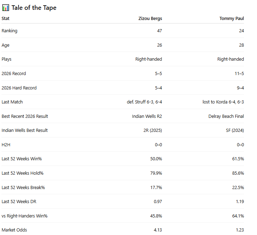Screen dimensions: 257x235
Task: Click Bergs' 5–4 hard record value
Action: point(158,88)
